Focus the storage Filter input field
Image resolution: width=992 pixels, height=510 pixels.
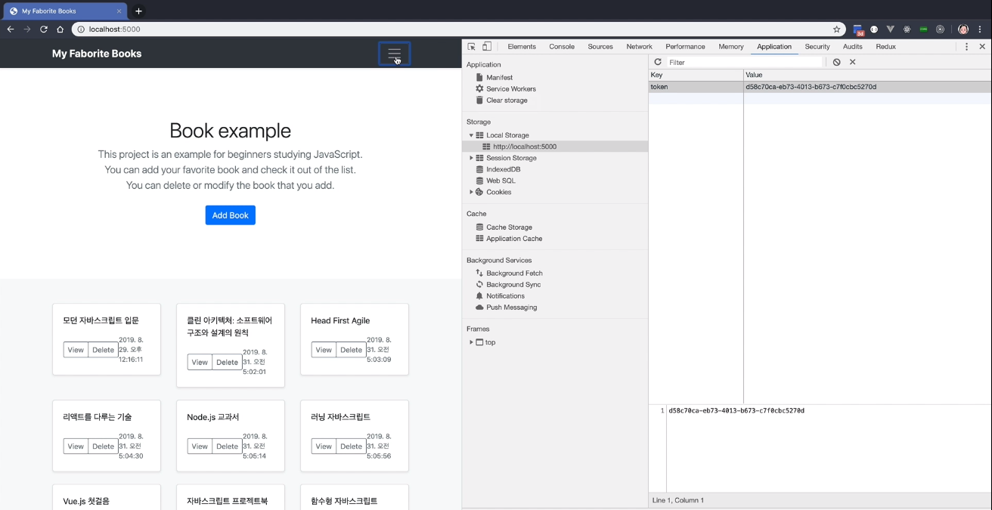click(744, 63)
